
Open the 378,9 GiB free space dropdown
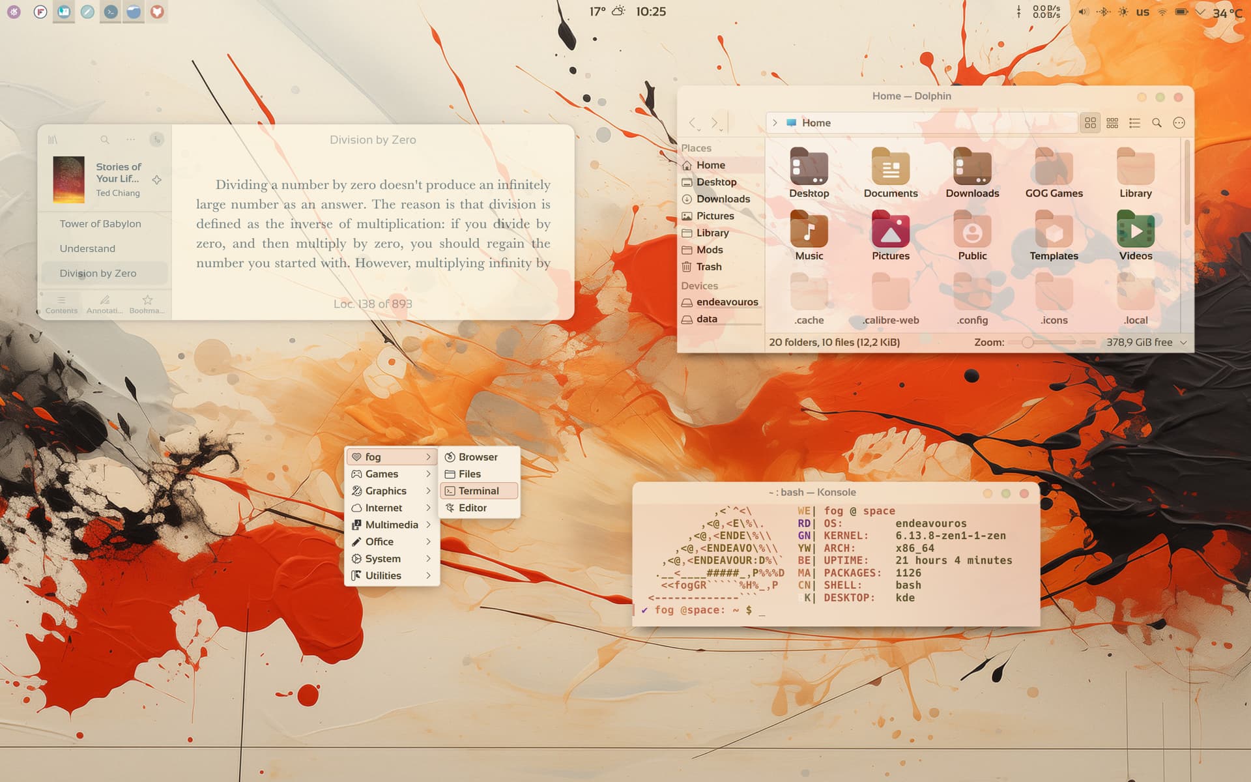pyautogui.click(x=1146, y=342)
